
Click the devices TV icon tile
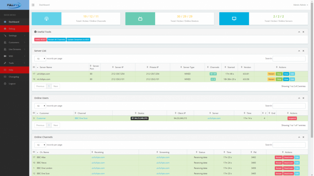(140, 19)
